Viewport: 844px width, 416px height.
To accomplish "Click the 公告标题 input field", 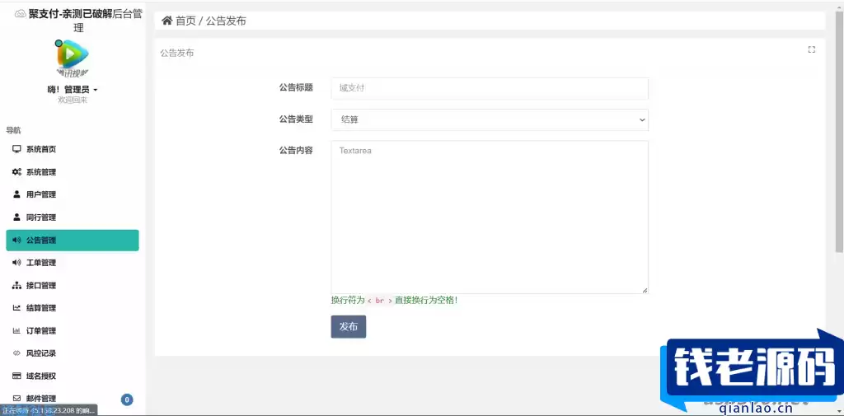I will pos(490,88).
